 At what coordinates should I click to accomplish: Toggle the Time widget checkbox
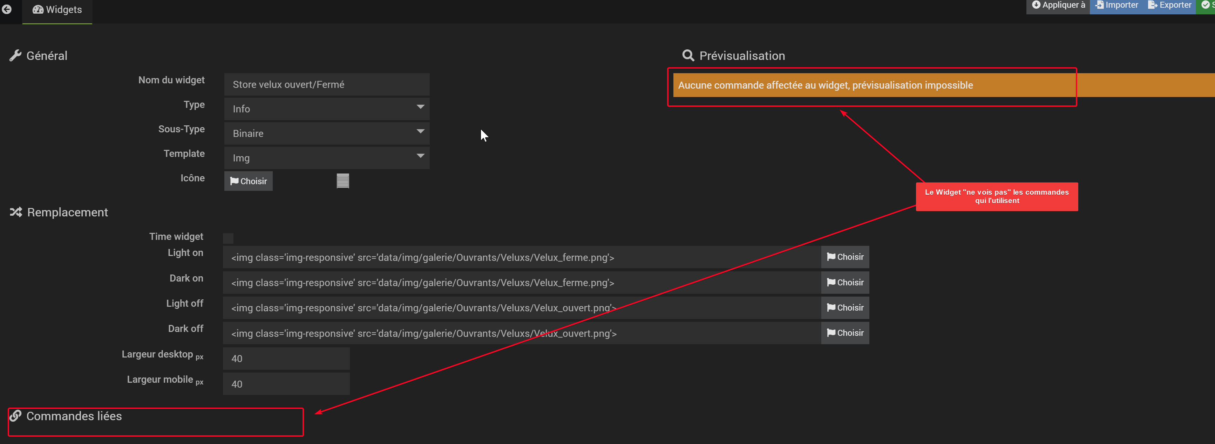coord(228,238)
